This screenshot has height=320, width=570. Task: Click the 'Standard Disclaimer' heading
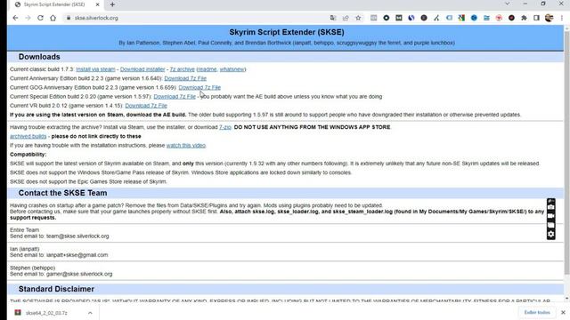(x=56, y=289)
